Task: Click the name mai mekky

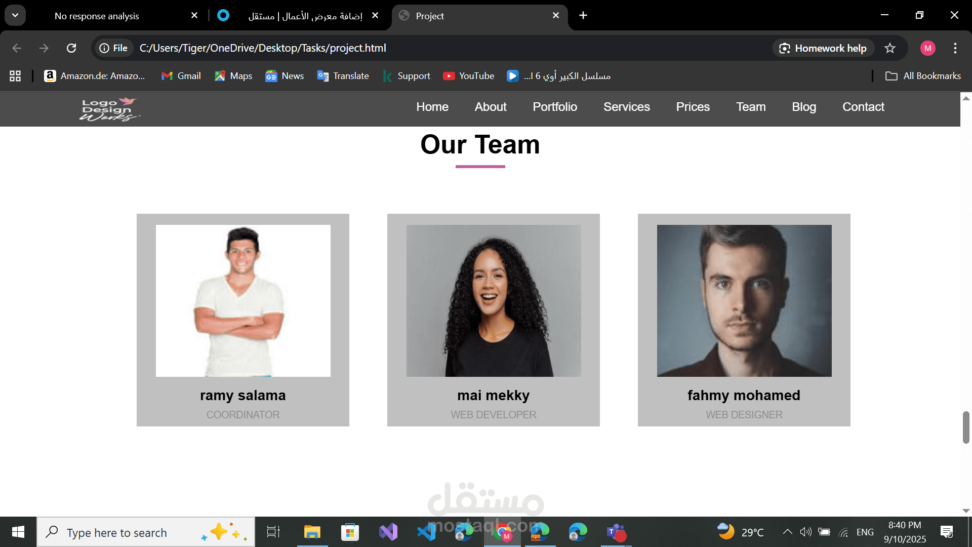Action: [x=494, y=396]
